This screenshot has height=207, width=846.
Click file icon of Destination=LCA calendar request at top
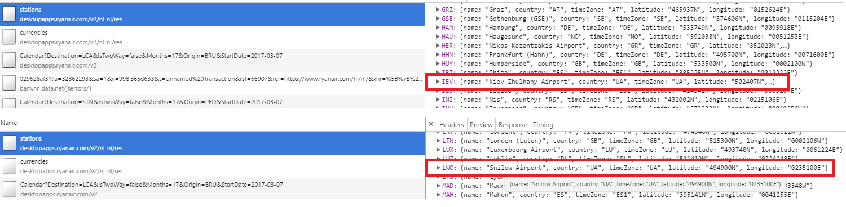(x=8, y=60)
